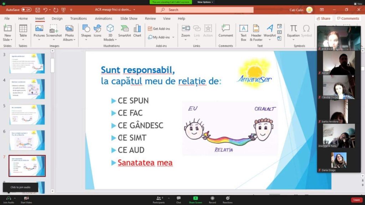Switch to the Transitions tab
This screenshot has width=365, height=205.
coord(78,19)
